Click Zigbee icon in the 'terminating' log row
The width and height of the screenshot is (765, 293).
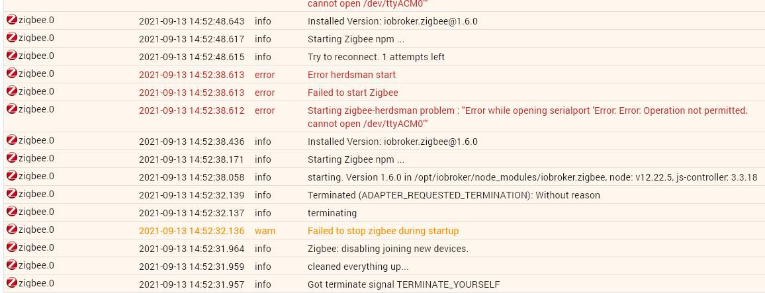tap(12, 212)
